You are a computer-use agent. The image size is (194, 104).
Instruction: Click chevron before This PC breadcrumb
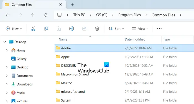point(67,15)
